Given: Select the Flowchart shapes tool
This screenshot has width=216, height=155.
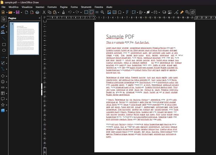Looking at the screenshot, I should point(3,93).
